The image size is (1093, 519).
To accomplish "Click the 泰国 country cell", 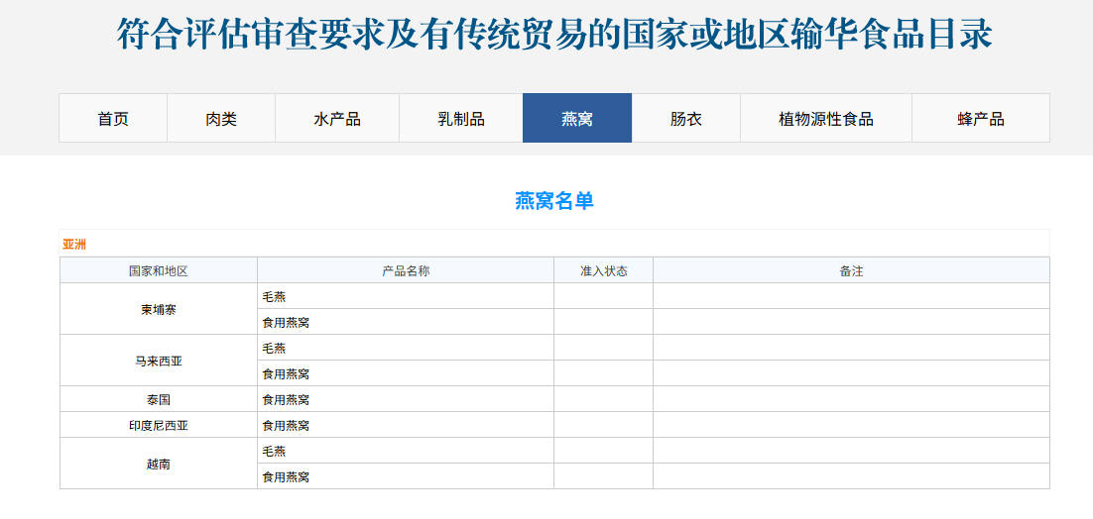I will pos(159,399).
